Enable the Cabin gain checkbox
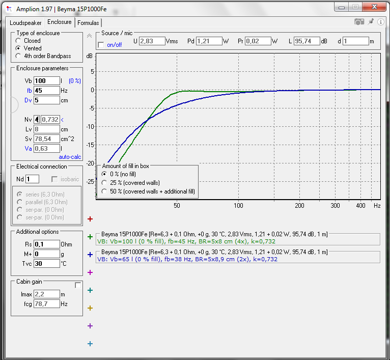390x360 pixels. pyautogui.click(x=78, y=285)
